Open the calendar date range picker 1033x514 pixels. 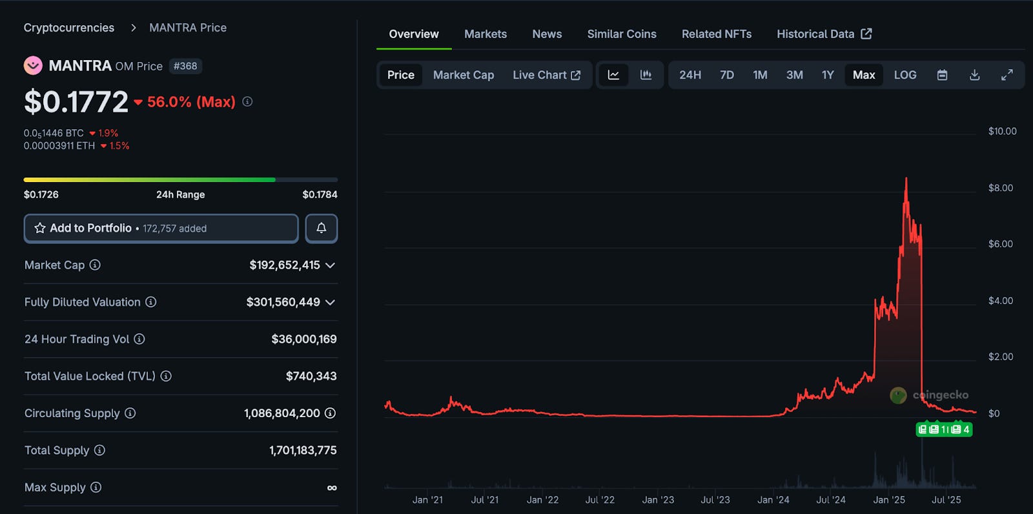(942, 75)
